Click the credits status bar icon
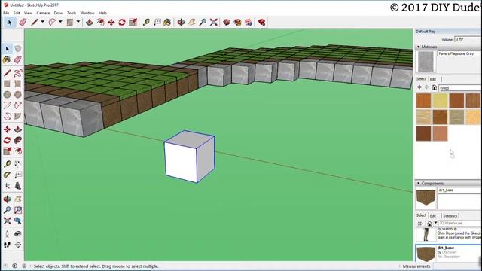Screen dimensions: 482x271 [14, 266]
